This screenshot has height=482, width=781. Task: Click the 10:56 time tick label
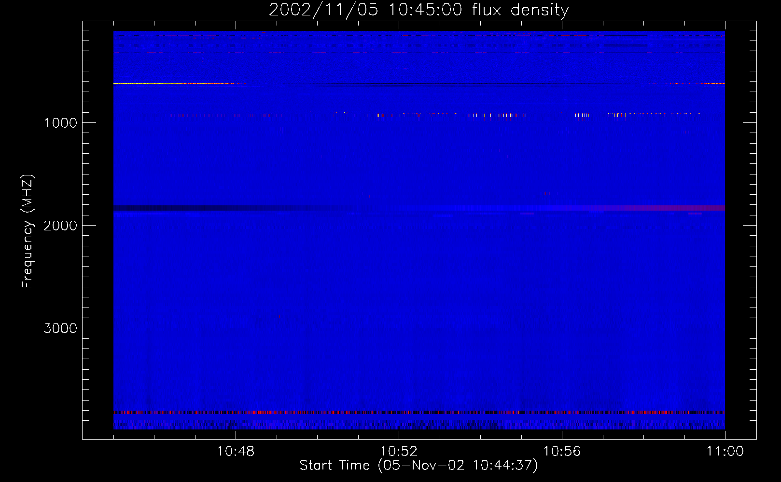(562, 451)
